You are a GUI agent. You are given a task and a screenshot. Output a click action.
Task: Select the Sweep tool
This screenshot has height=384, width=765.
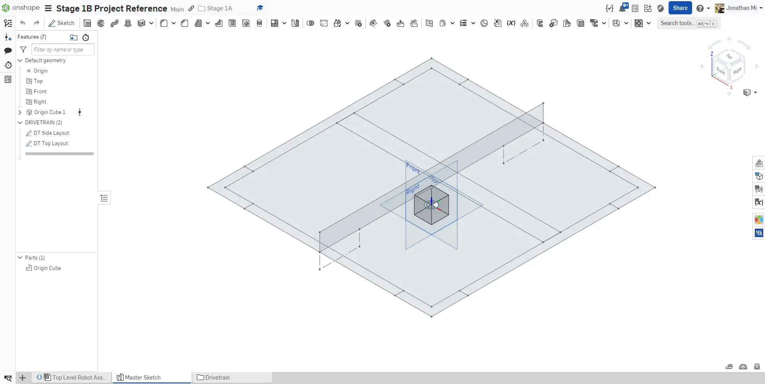point(114,23)
